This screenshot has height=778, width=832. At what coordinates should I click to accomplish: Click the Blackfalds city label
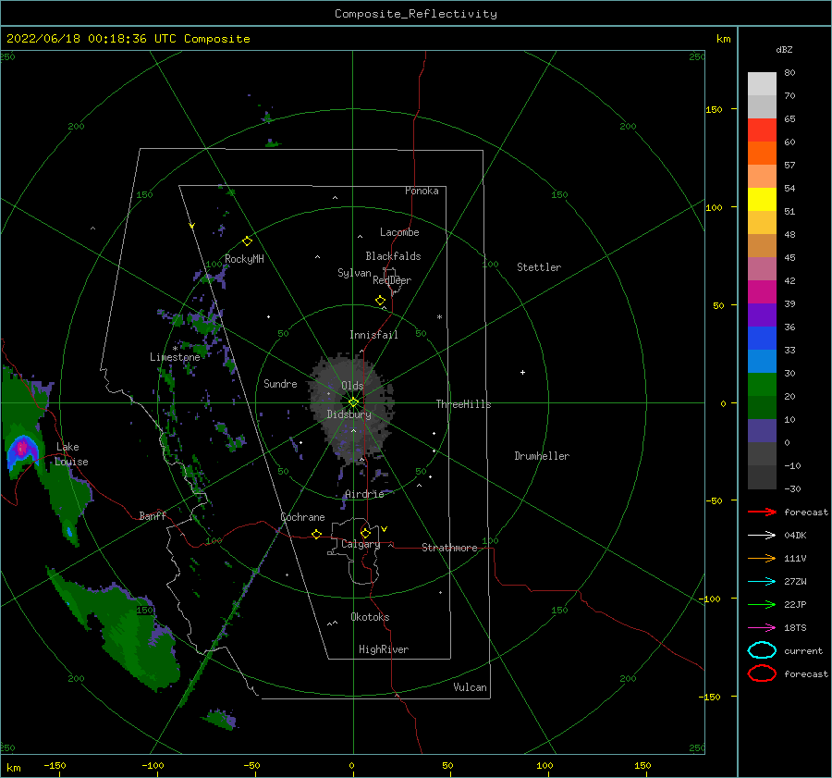[x=393, y=256]
